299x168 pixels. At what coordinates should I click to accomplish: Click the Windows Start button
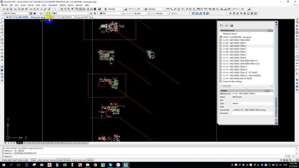coord(3,165)
